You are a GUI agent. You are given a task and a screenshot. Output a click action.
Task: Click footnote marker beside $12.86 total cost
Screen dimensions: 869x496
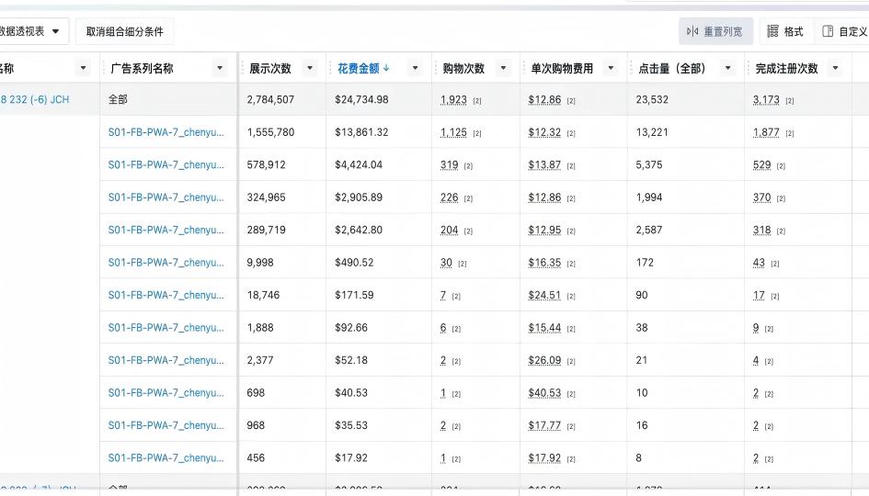(x=571, y=101)
